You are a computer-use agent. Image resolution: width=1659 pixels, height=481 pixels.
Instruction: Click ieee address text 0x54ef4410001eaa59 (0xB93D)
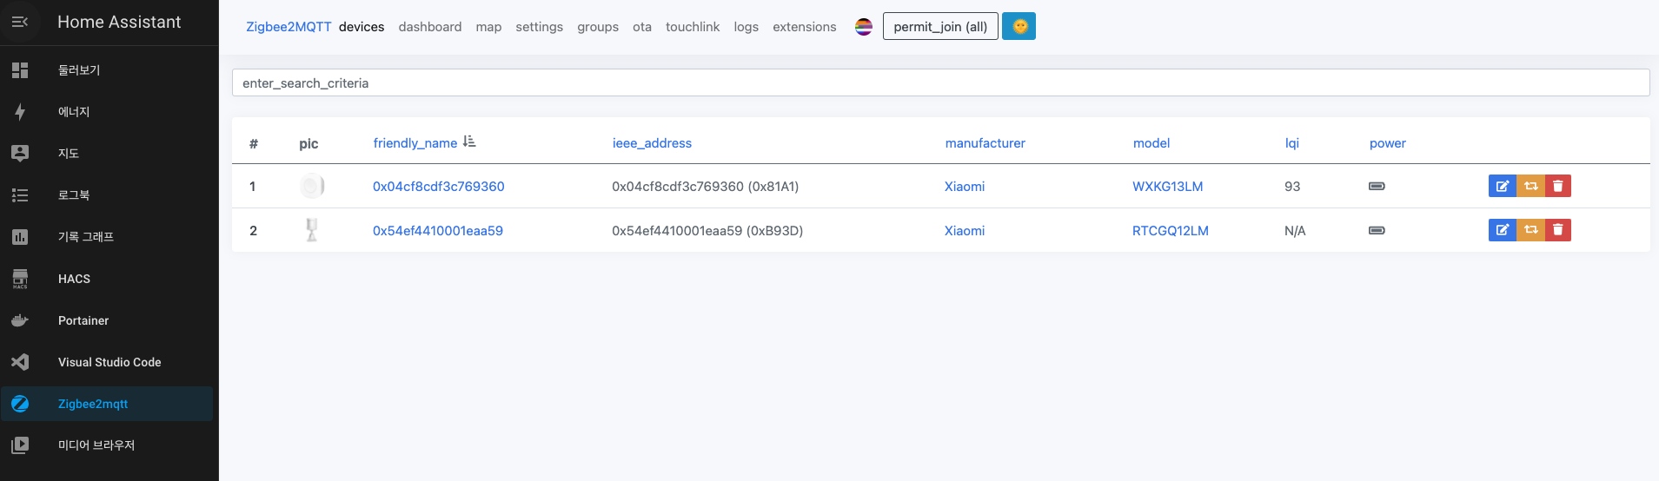coord(707,231)
